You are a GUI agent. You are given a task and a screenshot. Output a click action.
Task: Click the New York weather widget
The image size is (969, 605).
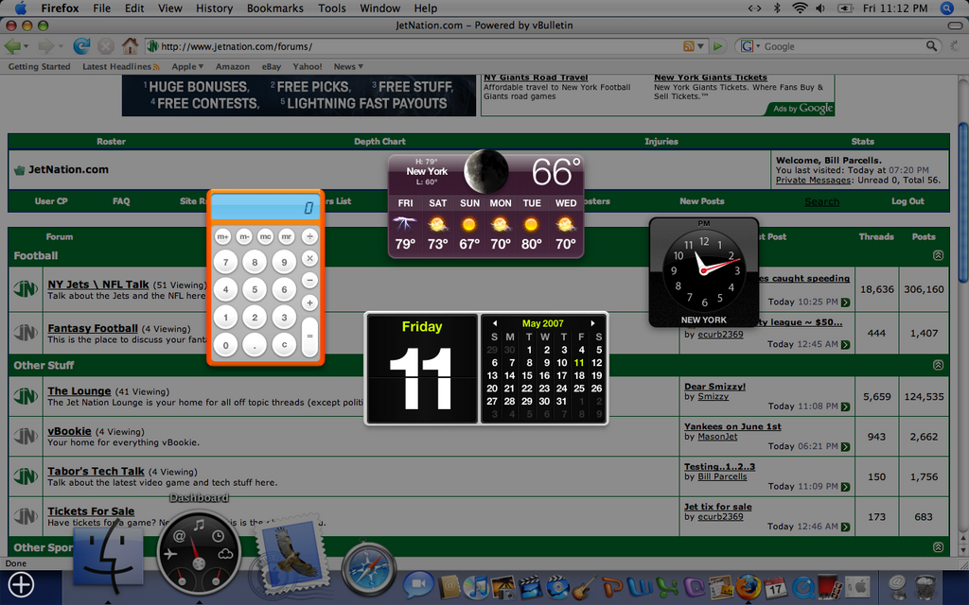(485, 204)
